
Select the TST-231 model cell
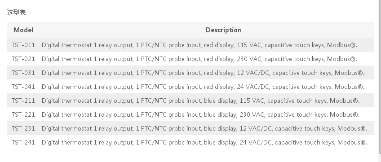[23, 128]
